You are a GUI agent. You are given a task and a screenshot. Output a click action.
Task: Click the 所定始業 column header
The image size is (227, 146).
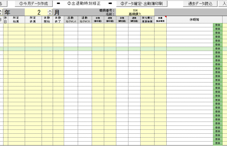tap(16, 19)
